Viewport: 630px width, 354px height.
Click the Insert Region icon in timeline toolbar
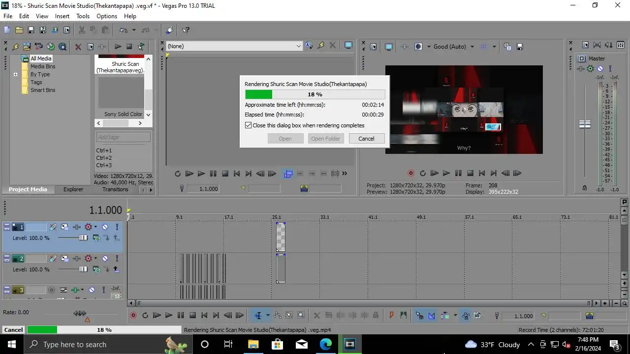[x=404, y=316]
